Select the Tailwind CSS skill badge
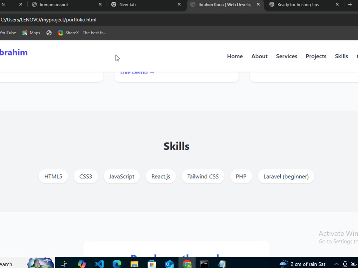Image resolution: width=358 pixels, height=268 pixels. [203, 177]
